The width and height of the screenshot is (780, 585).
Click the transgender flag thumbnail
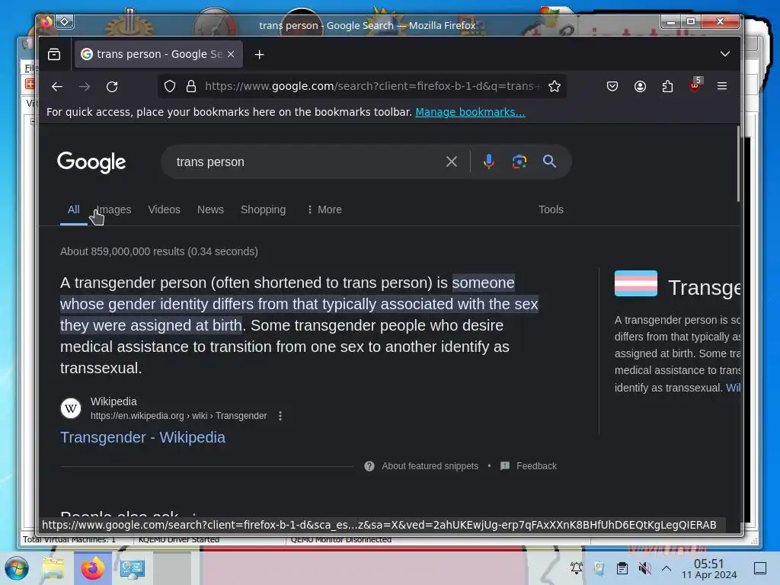(x=636, y=283)
